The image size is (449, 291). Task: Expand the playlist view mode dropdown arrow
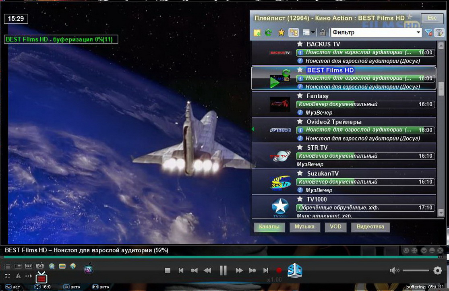313,33
